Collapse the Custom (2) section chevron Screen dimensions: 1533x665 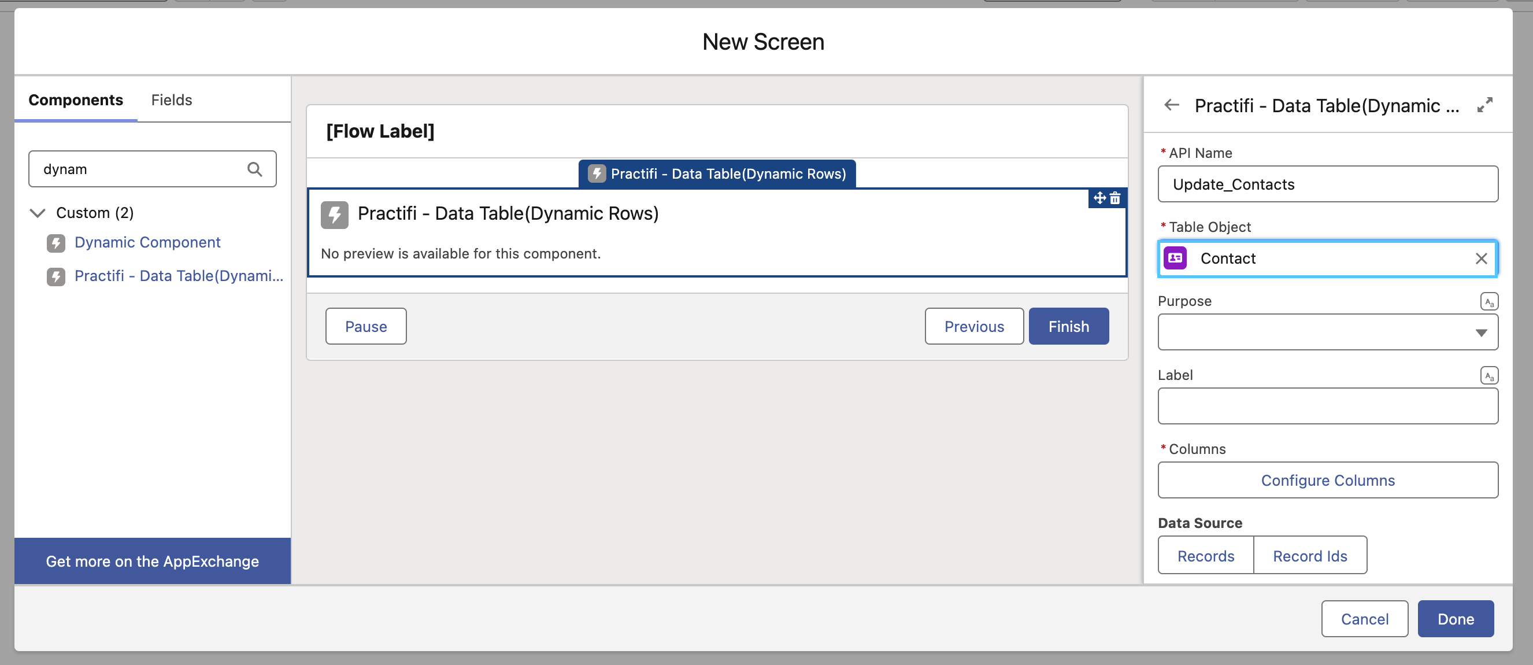click(38, 213)
